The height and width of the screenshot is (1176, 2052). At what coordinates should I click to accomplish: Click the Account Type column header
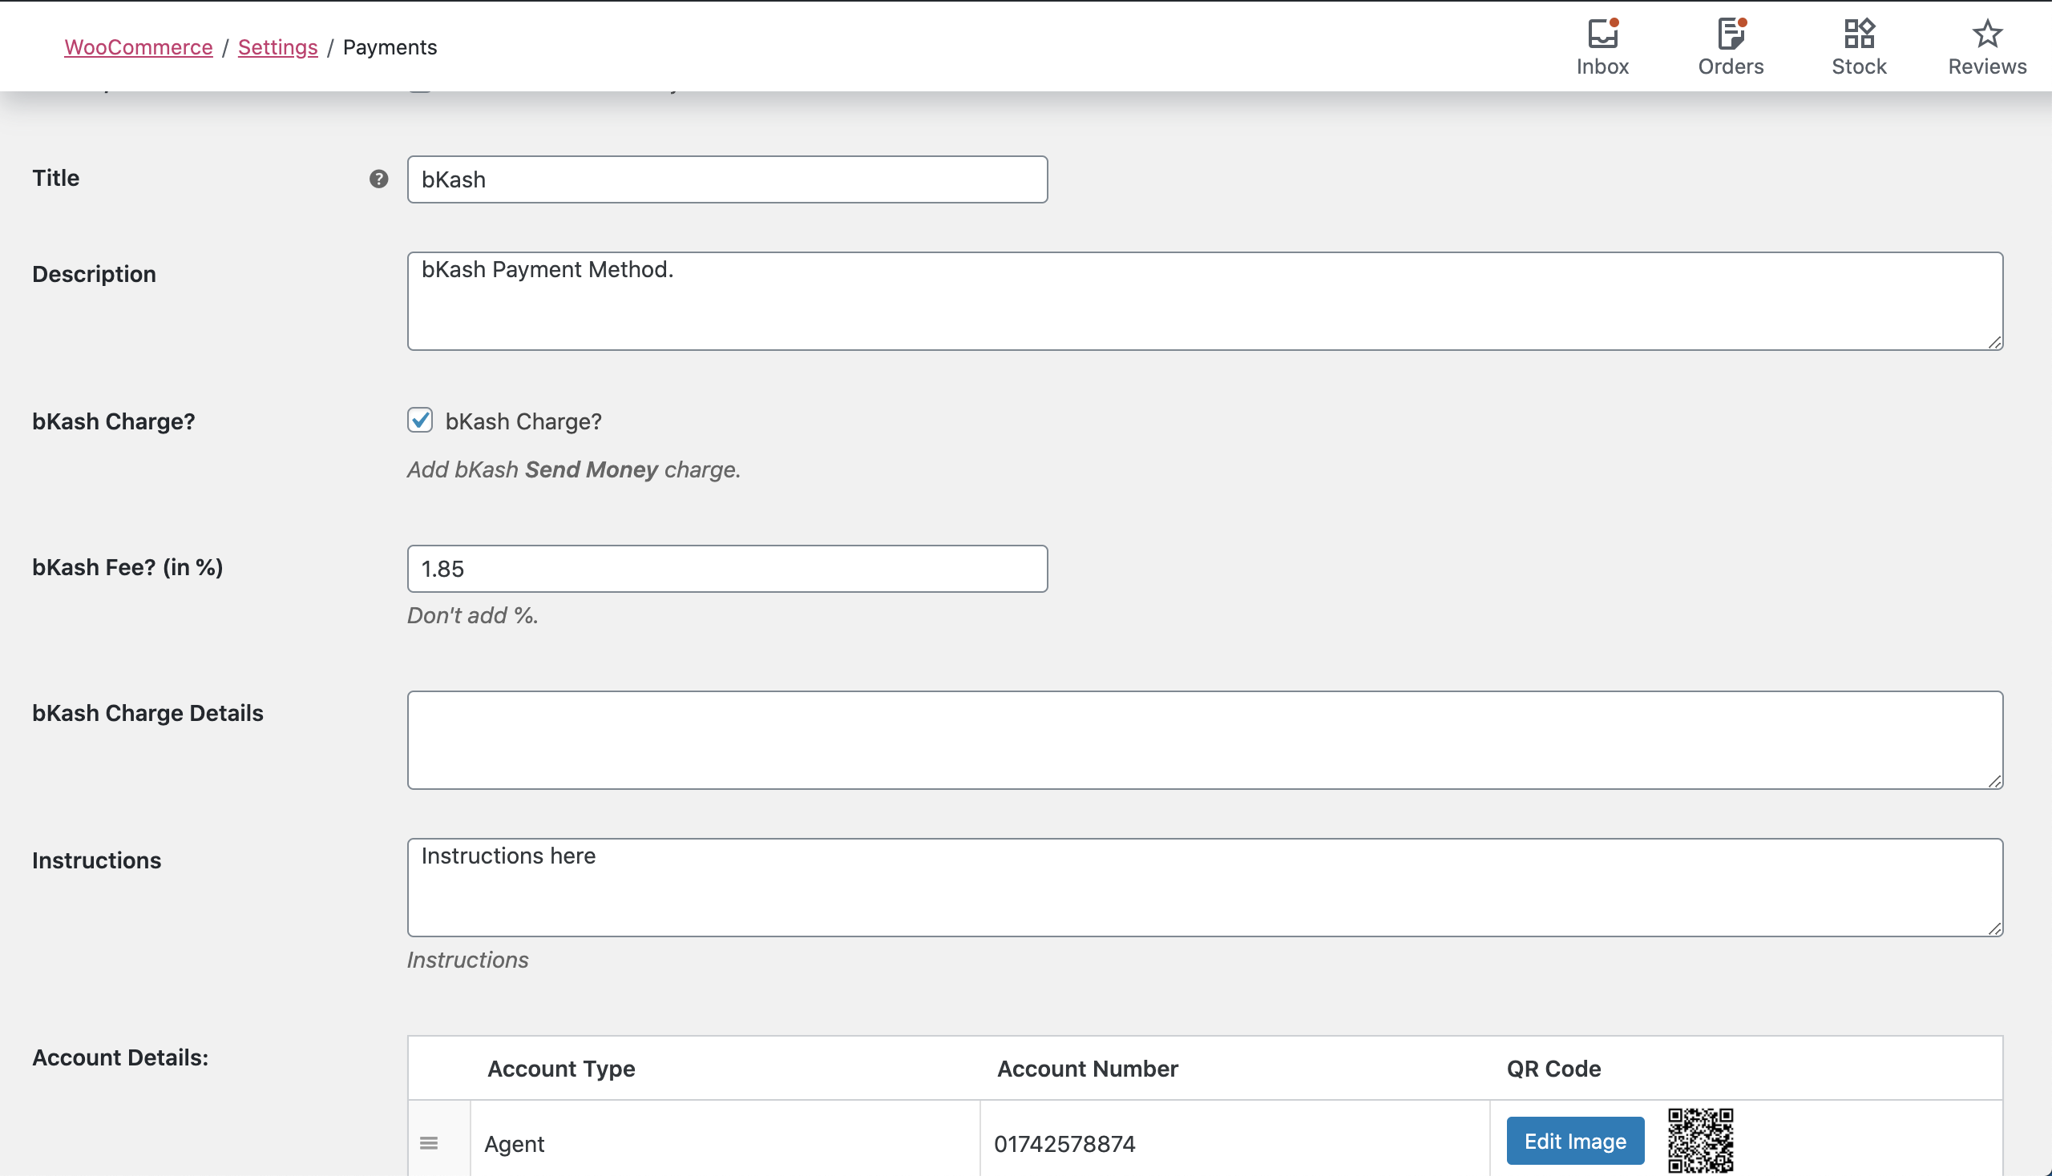point(561,1068)
